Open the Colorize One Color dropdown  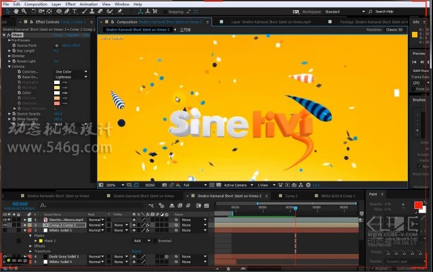tap(71, 71)
